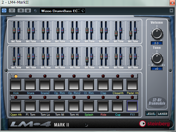Play the Tom Mi pad
The image size is (176, 132).
click(59, 106)
